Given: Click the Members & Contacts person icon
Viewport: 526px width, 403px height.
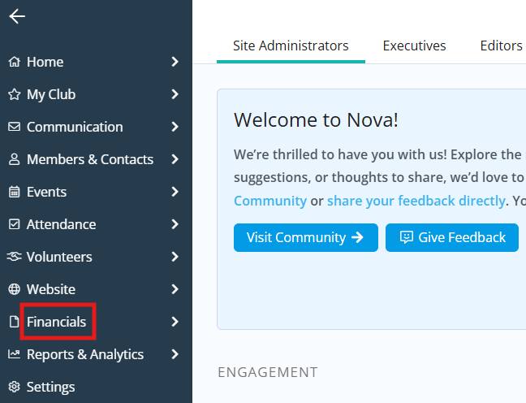Looking at the screenshot, I should click(x=14, y=159).
